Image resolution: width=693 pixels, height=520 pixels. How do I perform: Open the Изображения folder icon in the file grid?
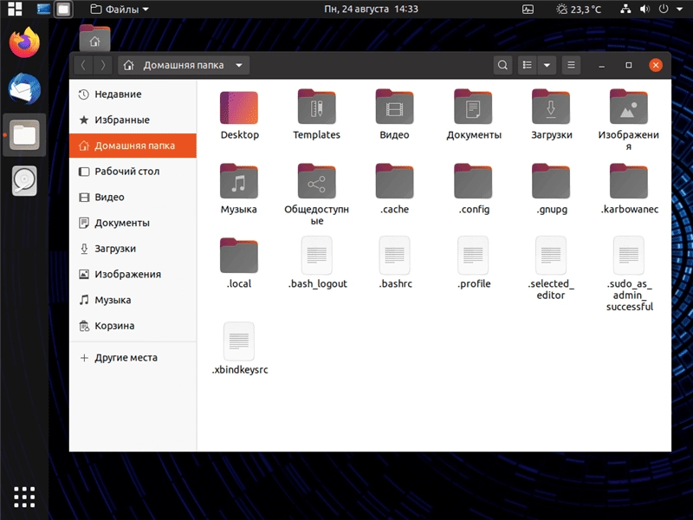[x=629, y=107]
